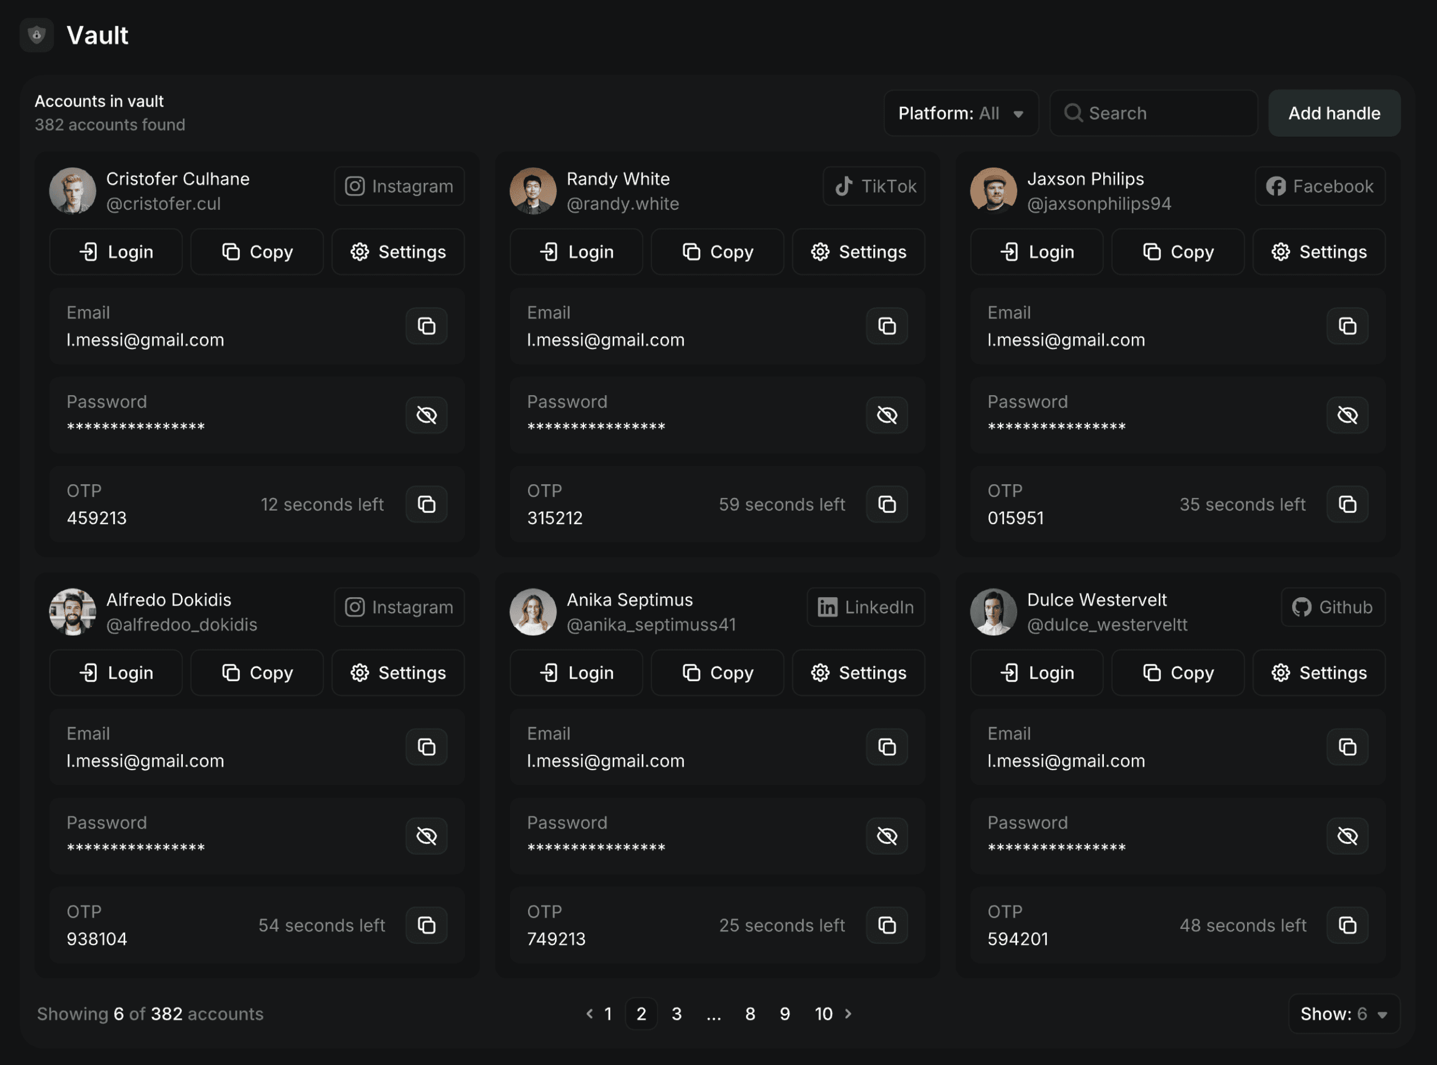Jump to page 10 in pagination
Screen dimensions: 1437x1065
(823, 1014)
